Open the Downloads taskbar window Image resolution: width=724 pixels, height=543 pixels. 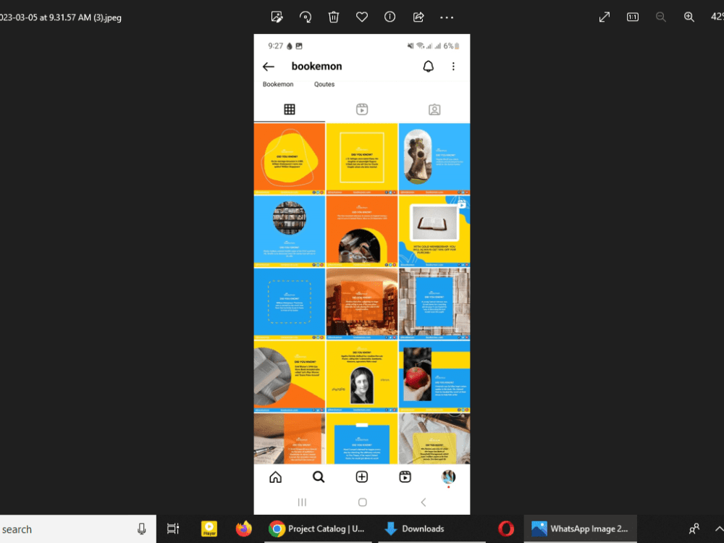pos(432,529)
